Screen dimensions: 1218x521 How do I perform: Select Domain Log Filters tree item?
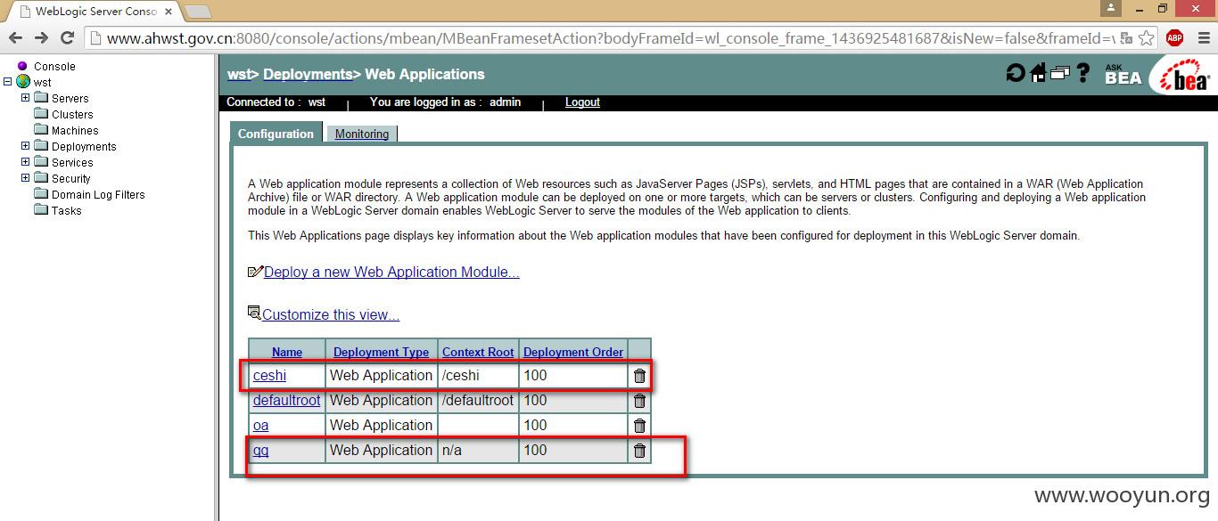(98, 194)
